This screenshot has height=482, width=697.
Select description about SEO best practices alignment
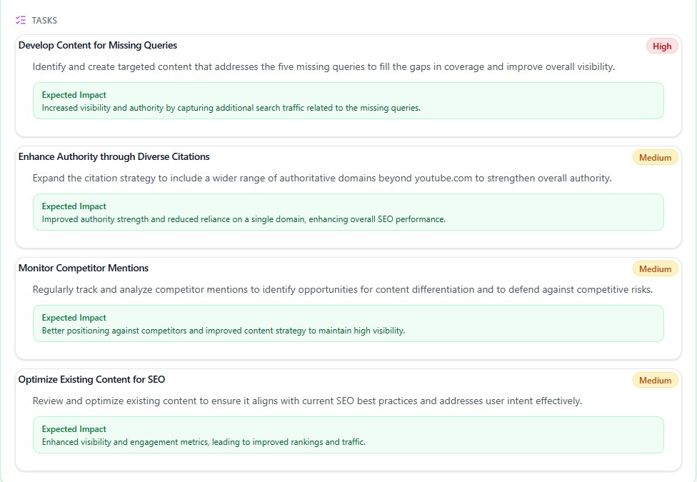coord(307,401)
